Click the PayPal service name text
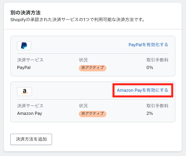Image resolution: width=186 pixels, height=156 pixels. click(x=24, y=67)
